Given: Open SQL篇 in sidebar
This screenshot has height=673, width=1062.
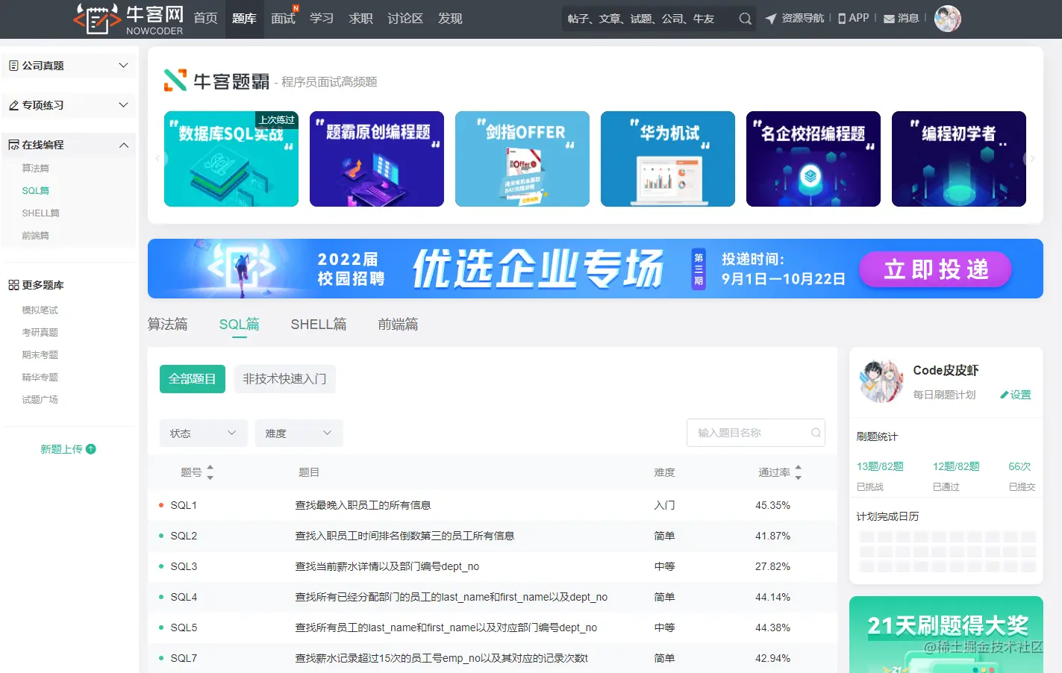Looking at the screenshot, I should pyautogui.click(x=35, y=191).
